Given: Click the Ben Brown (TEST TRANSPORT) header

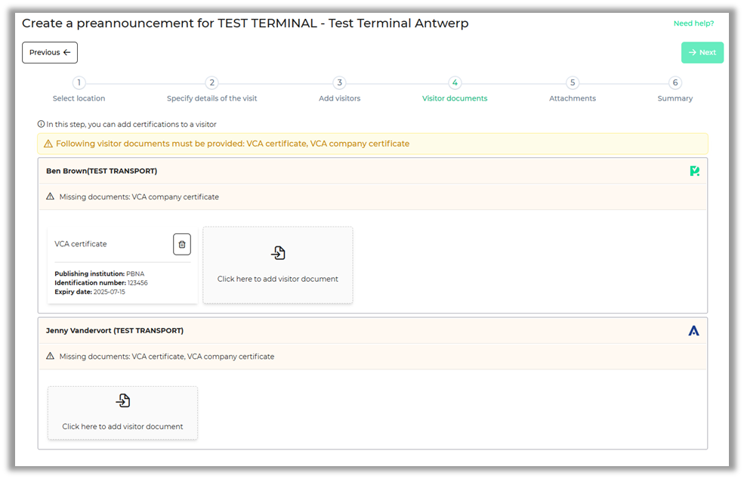Looking at the screenshot, I should (101, 172).
